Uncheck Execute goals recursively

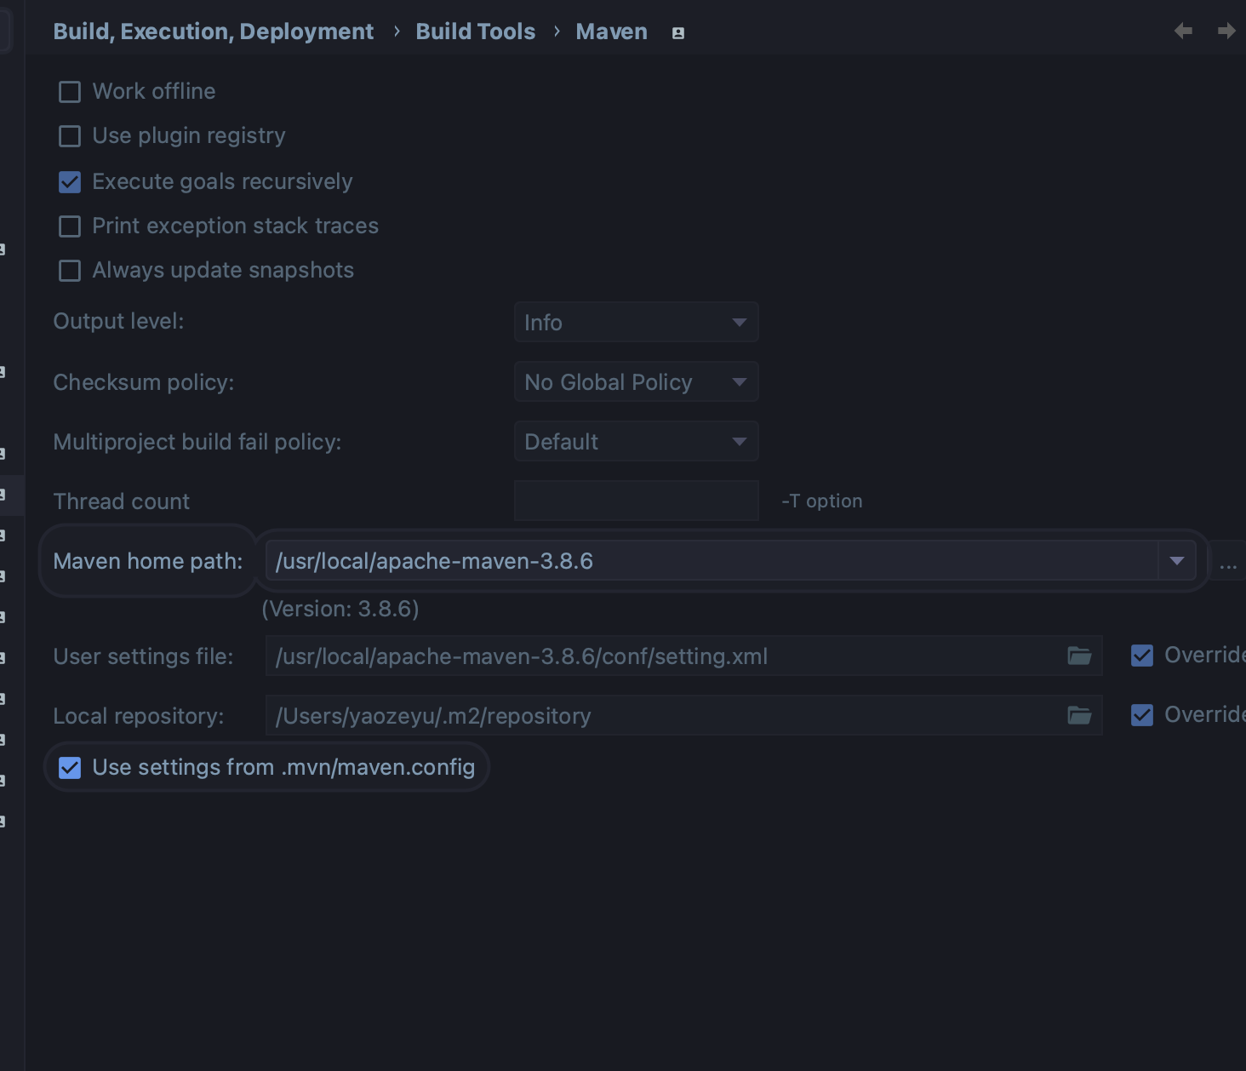(x=70, y=182)
